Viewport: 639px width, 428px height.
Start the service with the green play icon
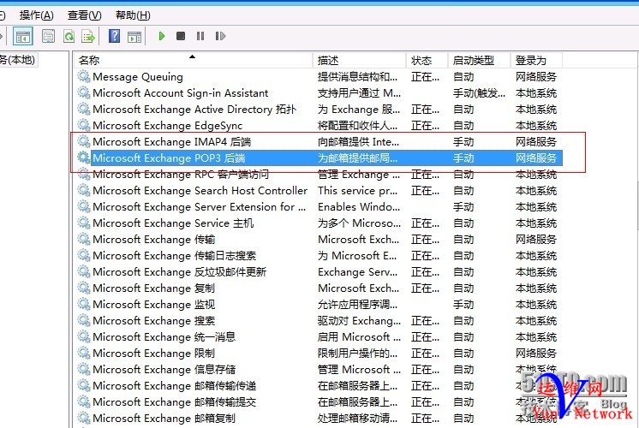coord(161,36)
